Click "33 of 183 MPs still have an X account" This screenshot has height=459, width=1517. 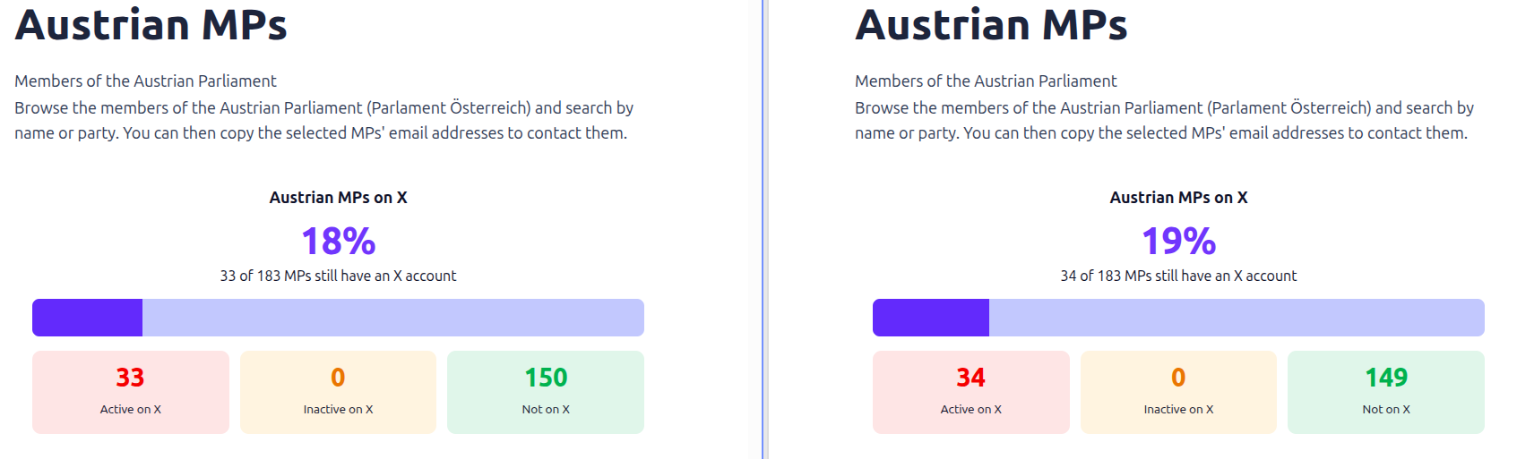tap(338, 276)
